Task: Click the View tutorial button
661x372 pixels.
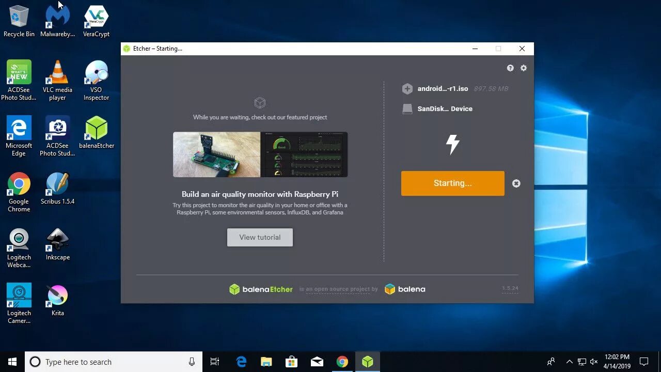Action: point(260,237)
